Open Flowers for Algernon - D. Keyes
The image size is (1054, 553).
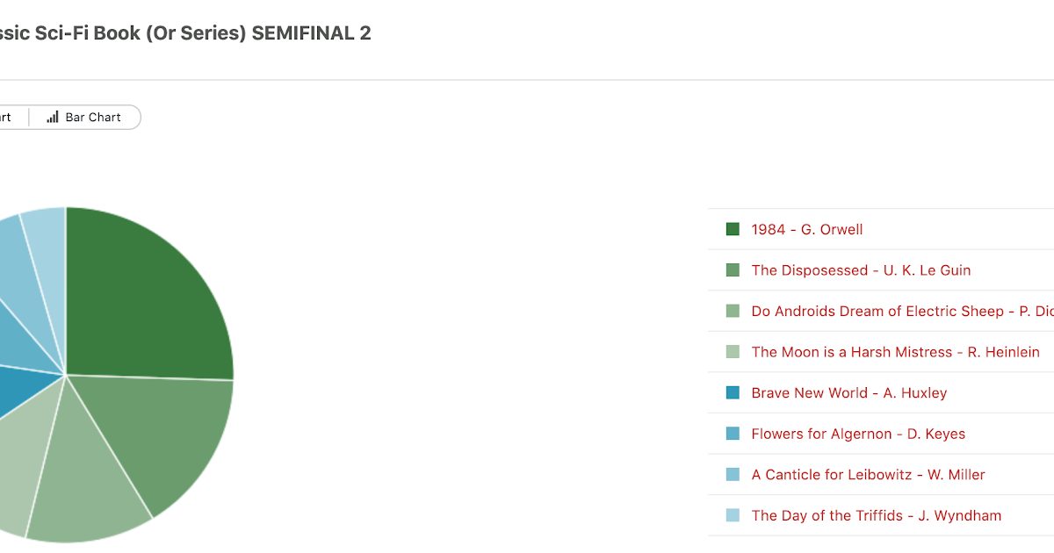pyautogui.click(x=858, y=434)
